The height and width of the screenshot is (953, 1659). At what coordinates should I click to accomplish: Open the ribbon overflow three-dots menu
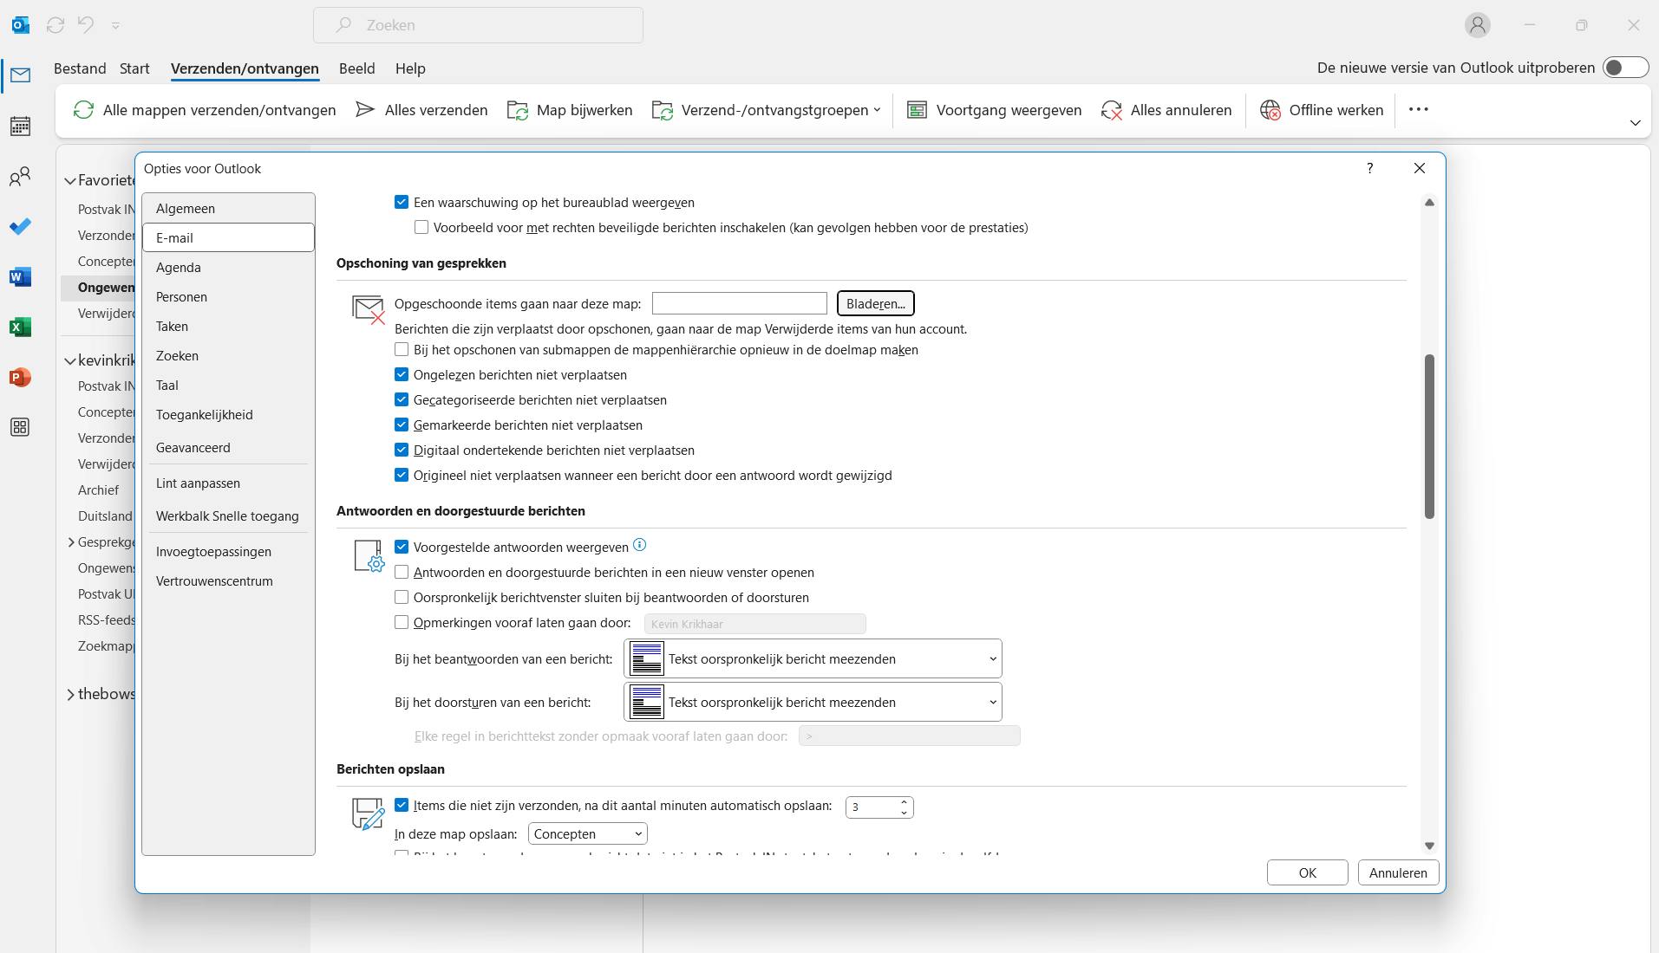click(x=1419, y=109)
